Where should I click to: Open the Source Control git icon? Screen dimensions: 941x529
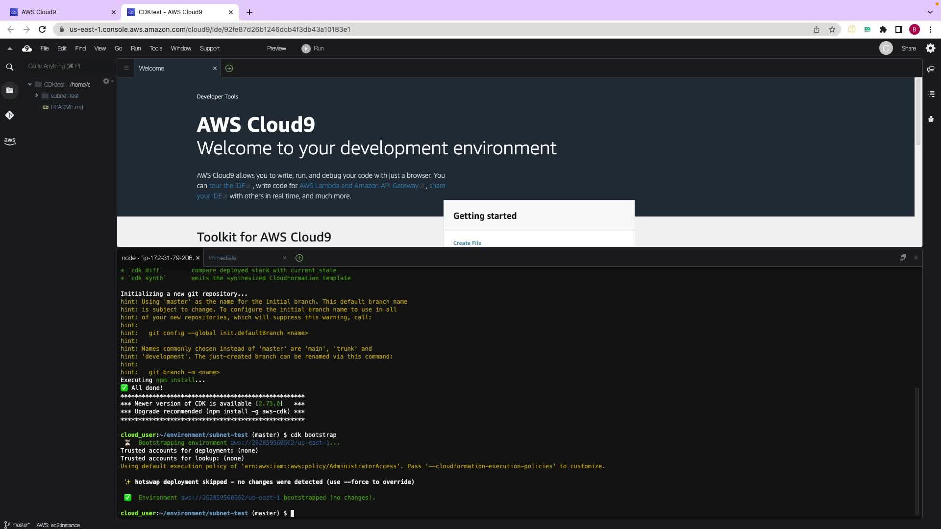10,115
